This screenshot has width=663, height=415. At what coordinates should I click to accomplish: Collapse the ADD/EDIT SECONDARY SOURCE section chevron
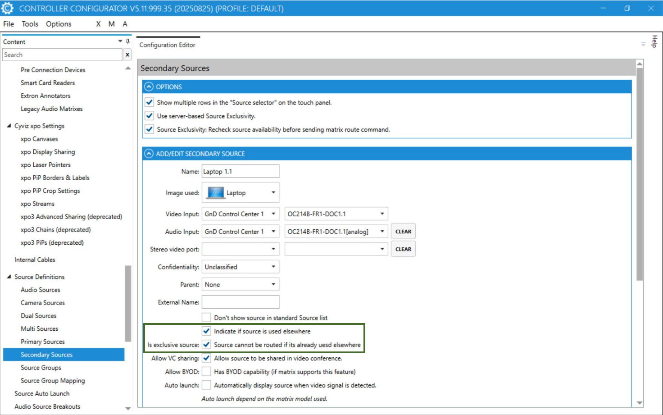[149, 154]
